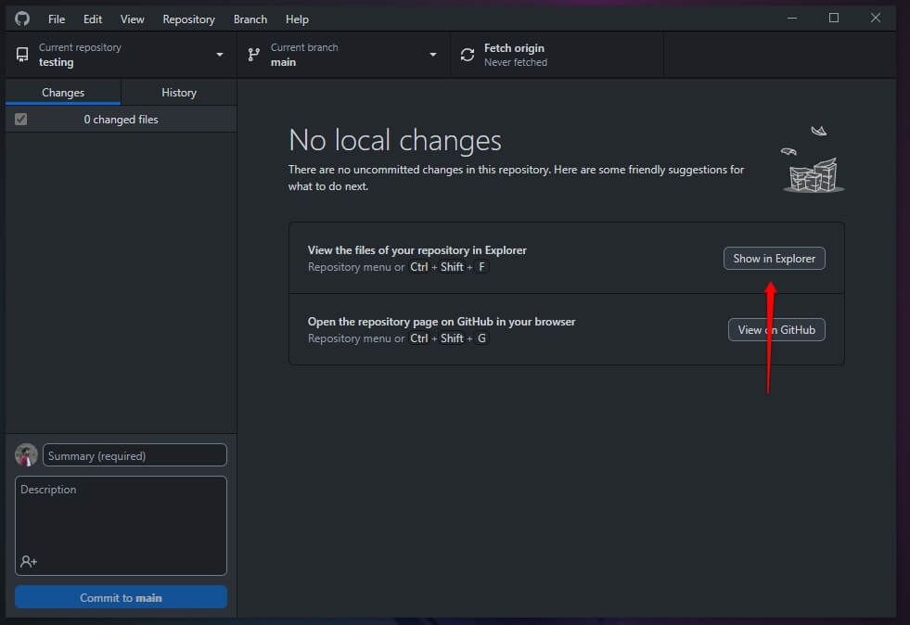Open the View menu

point(132,19)
